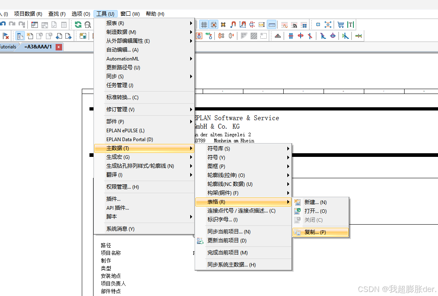Viewport: 438px width, 296px height.
Task: Click the blue device box icon
Action: click(x=318, y=25)
